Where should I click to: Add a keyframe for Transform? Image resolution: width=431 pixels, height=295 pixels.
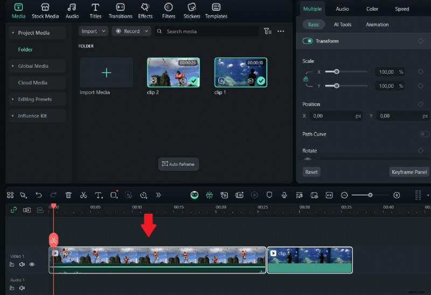[421, 41]
